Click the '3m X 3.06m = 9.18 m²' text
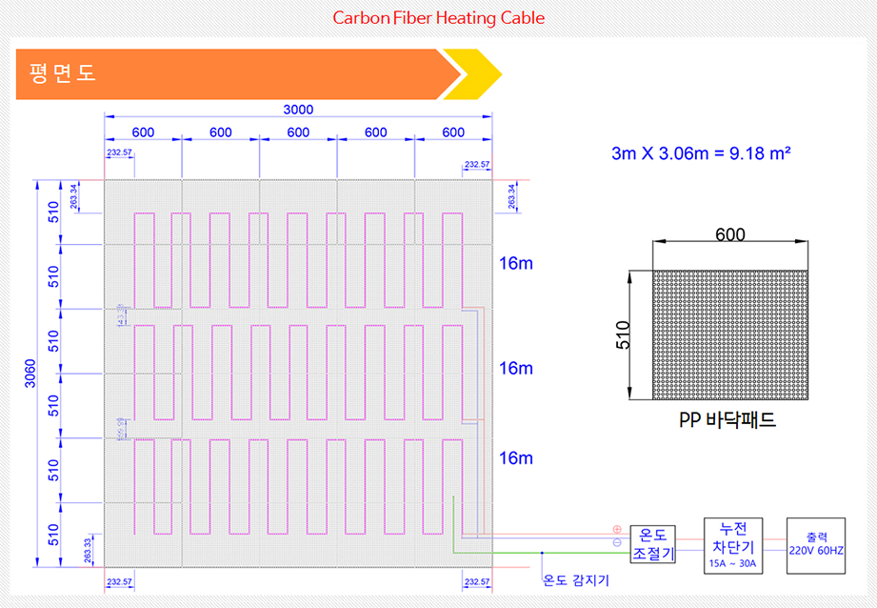Image resolution: width=877 pixels, height=608 pixels. click(x=701, y=152)
